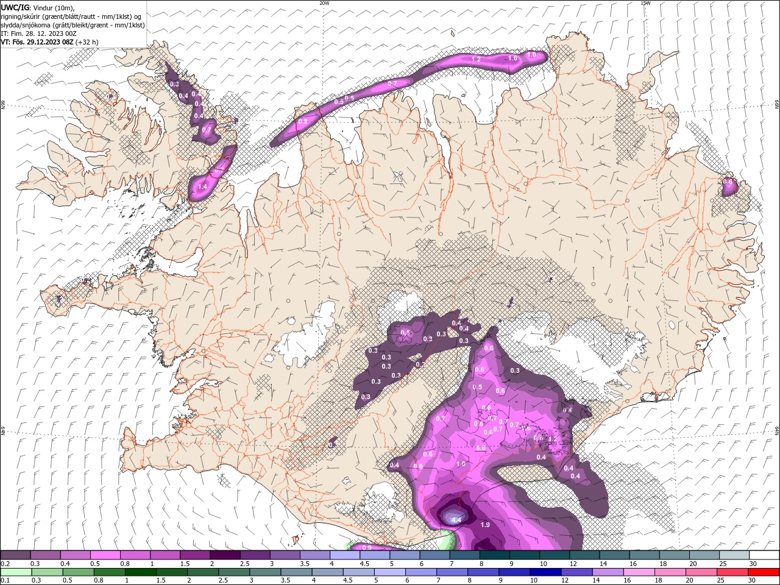Click the "15W" longitude label at top
780x585 pixels.
point(645,3)
